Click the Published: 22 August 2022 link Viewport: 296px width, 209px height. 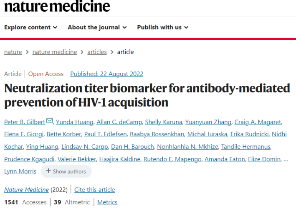tap(106, 74)
